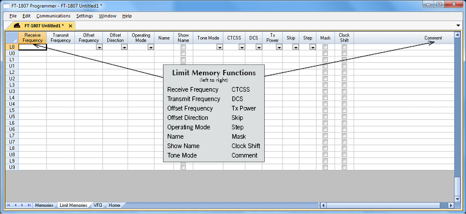Close the FT-1807 Untitled1 document tab
Screen dimensions: 466x214
pos(70,26)
